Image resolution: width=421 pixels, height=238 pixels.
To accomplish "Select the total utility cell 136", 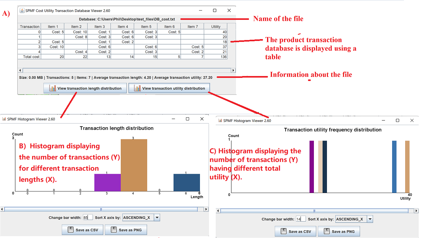I will pyautogui.click(x=216, y=57).
